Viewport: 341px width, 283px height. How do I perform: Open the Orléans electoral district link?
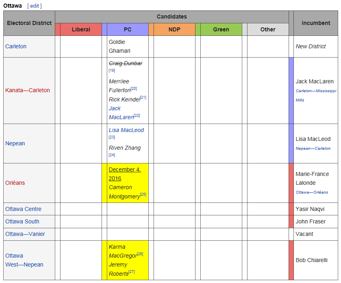[15, 183]
